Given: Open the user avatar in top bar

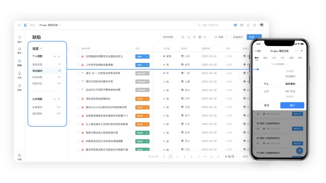Looking at the screenshot, I should pyautogui.click(x=261, y=25).
